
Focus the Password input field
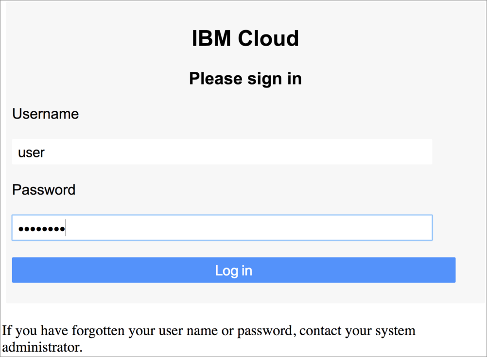pos(222,227)
